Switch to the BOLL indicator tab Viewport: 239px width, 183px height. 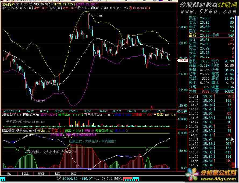25,174
